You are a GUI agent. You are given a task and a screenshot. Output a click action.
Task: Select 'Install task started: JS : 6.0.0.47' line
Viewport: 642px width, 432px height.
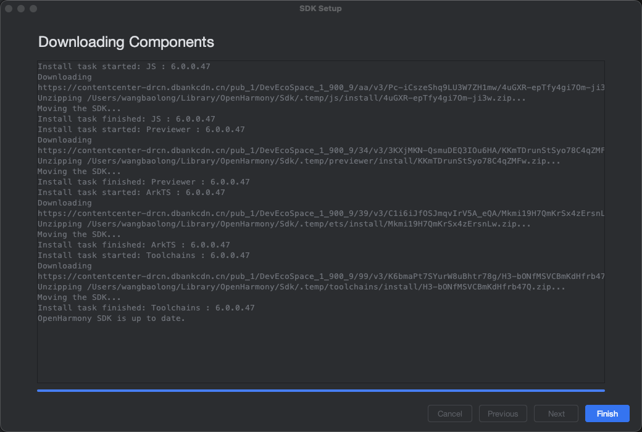pos(123,66)
